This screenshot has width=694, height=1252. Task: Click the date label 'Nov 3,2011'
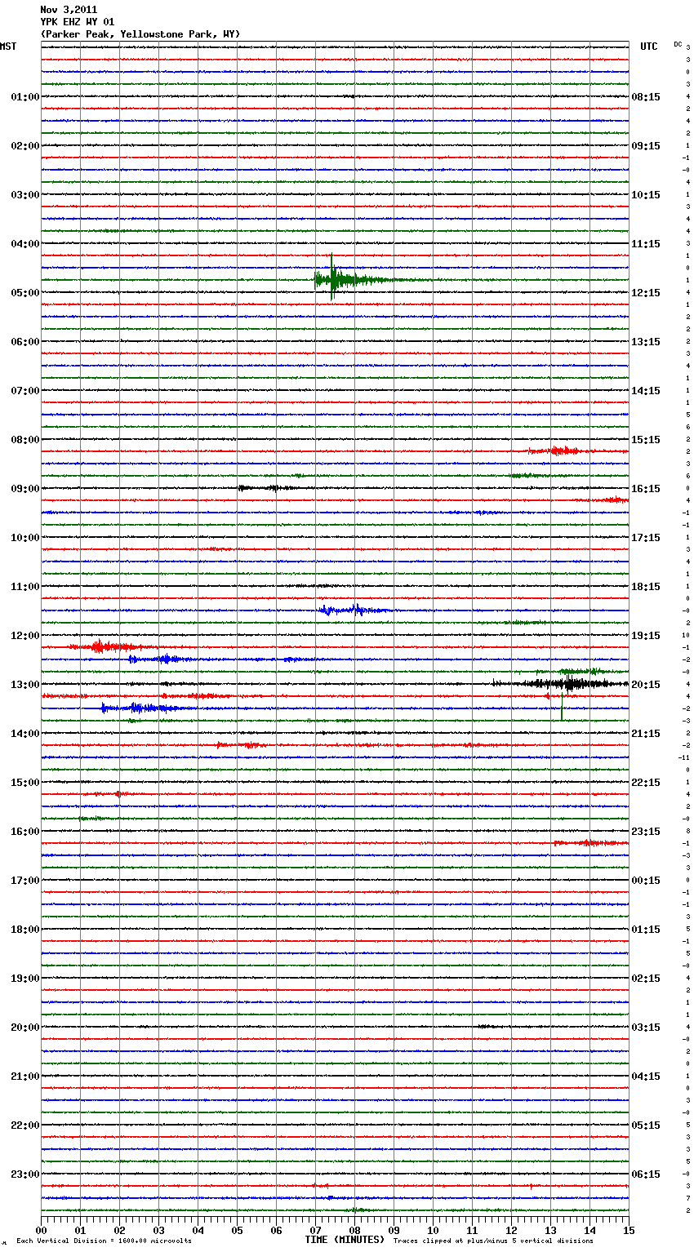(x=69, y=10)
